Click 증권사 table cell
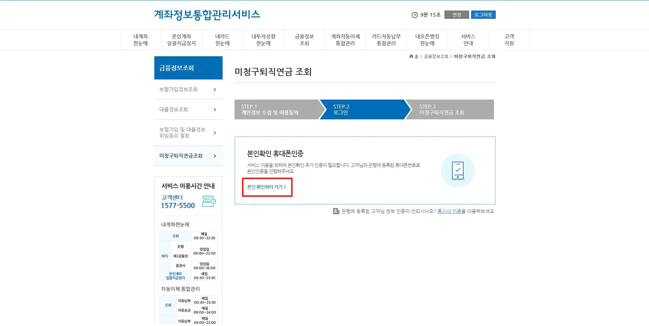This screenshot has height=326, width=649. pyautogui.click(x=181, y=266)
